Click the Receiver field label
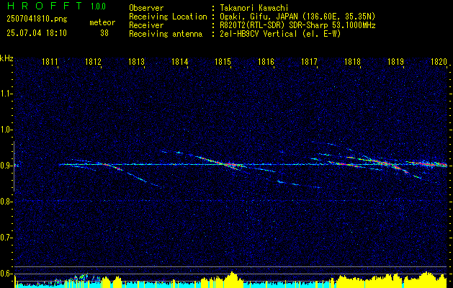This screenshot has width=453, height=288. pyautogui.click(x=146, y=25)
